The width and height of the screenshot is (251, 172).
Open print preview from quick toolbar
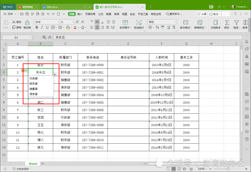click(x=43, y=14)
